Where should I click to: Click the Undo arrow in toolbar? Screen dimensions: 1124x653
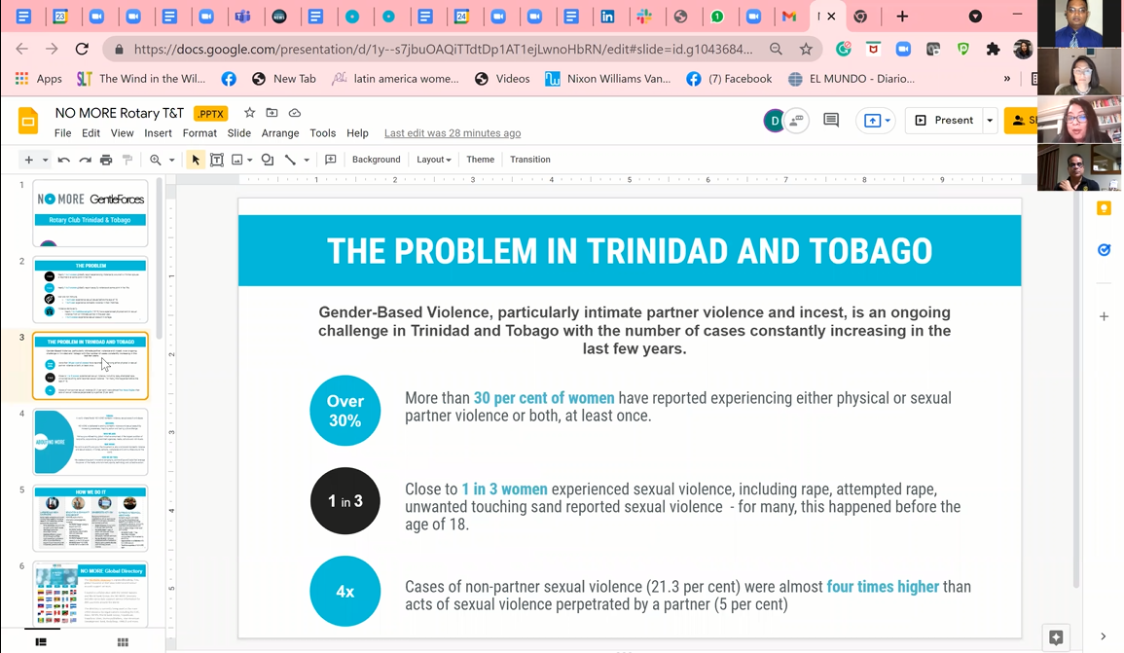pyautogui.click(x=64, y=160)
